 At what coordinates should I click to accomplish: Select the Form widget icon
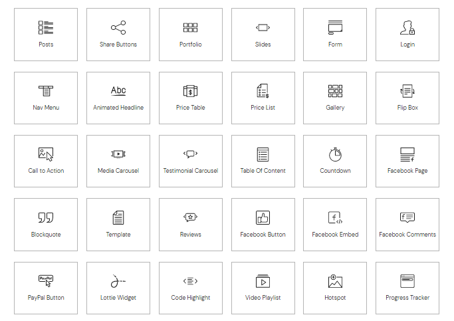click(x=335, y=27)
